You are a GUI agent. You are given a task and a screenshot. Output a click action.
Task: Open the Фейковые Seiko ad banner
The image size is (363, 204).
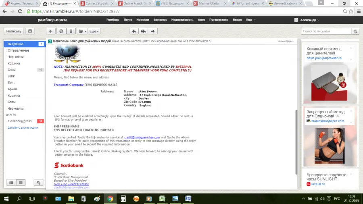(132, 41)
